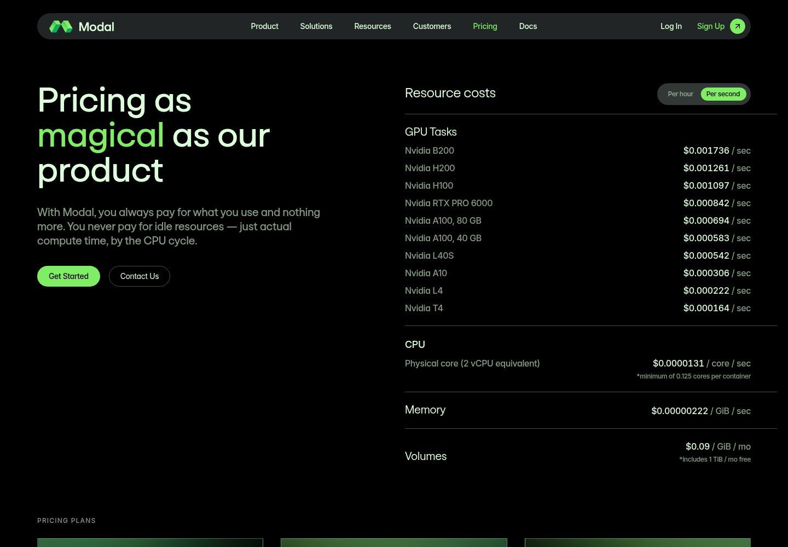The height and width of the screenshot is (547, 788).
Task: Click the $0.09 / GiB / mo price
Action: coord(718,446)
